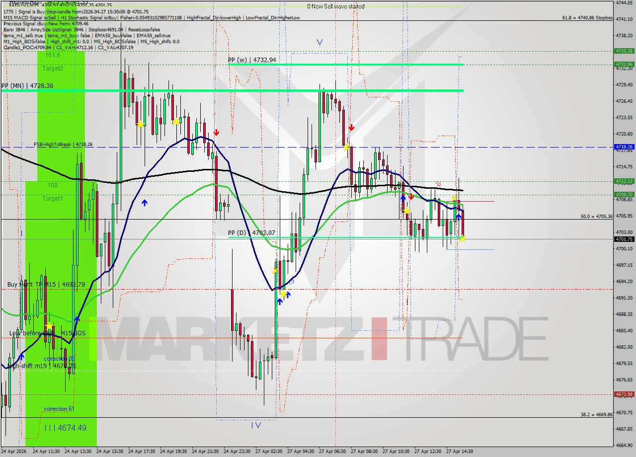Viewport: 636px width, 457px height.
Task: Click the 4701.75 current price tag
Action: (623, 239)
